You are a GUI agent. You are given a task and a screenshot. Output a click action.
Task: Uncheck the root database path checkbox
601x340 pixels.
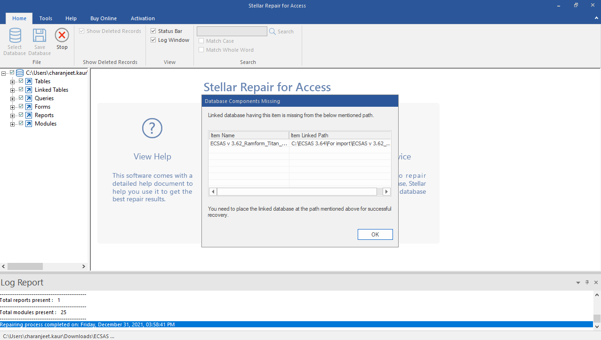(x=12, y=72)
